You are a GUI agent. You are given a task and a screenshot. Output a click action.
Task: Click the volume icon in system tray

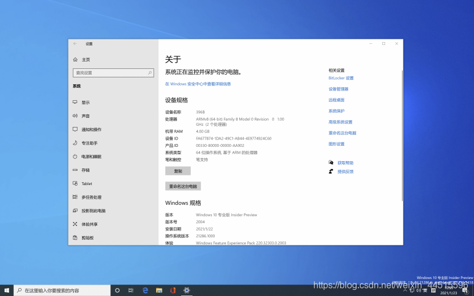[419, 290]
